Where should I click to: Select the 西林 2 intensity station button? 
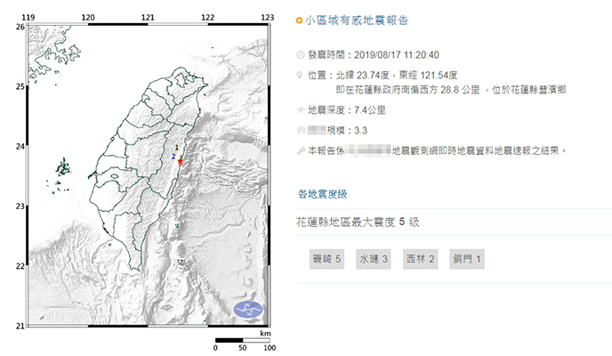pos(421,260)
